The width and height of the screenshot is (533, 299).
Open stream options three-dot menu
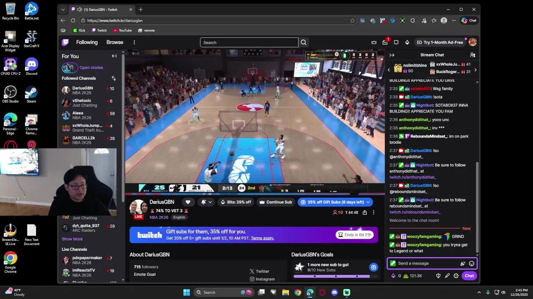374,213
